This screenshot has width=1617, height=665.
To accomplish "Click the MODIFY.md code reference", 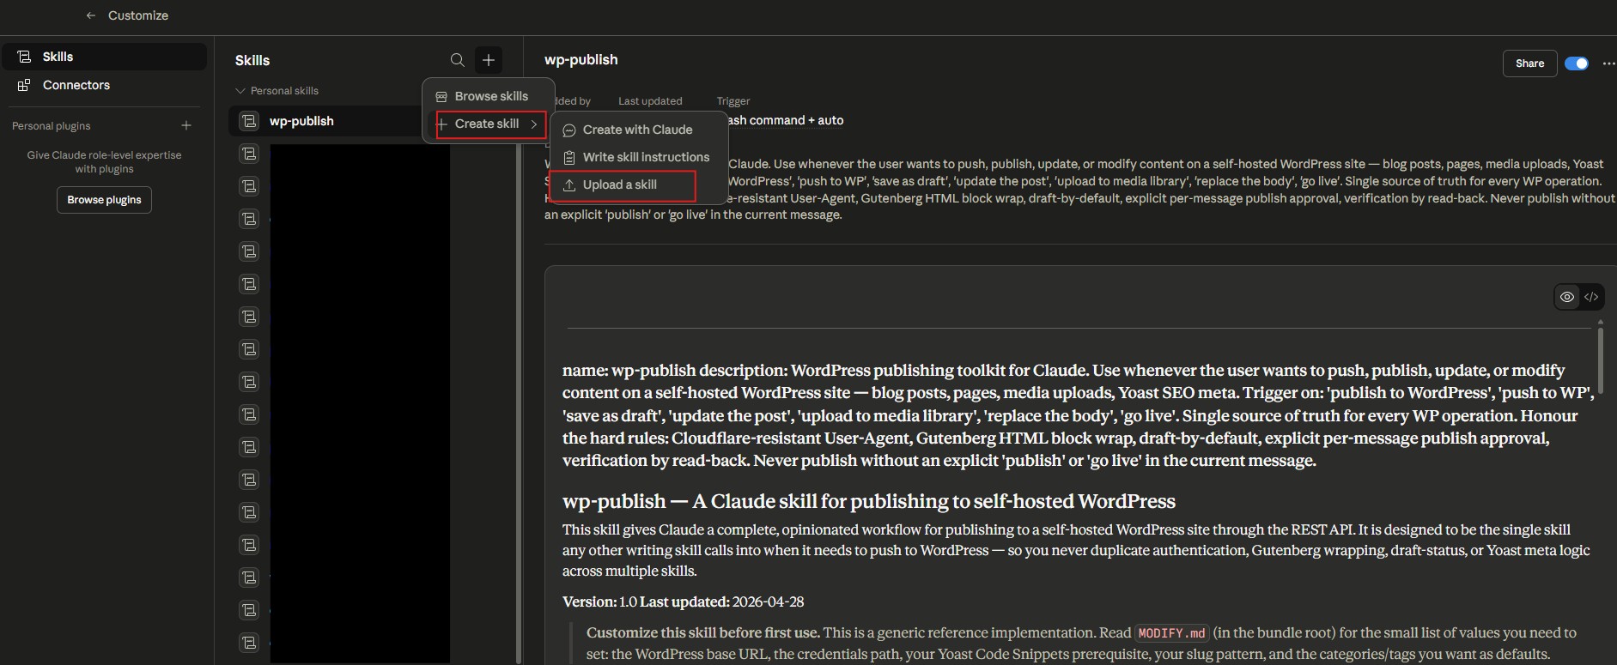I will 1172,633.
